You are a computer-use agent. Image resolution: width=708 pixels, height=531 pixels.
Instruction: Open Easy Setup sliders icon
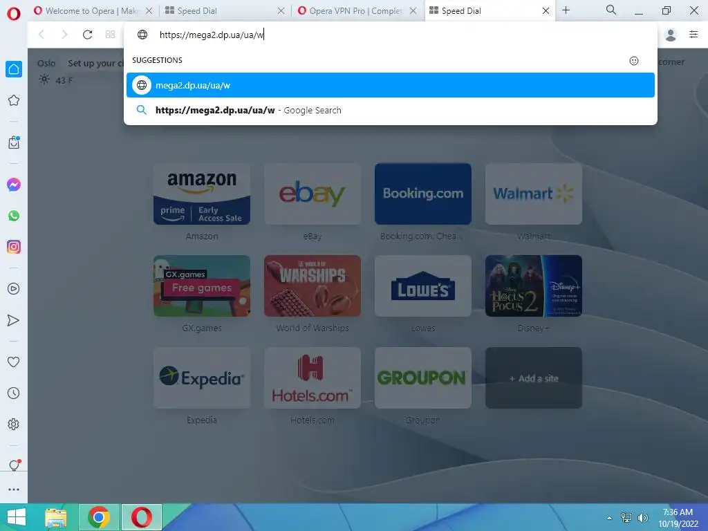pyautogui.click(x=693, y=35)
